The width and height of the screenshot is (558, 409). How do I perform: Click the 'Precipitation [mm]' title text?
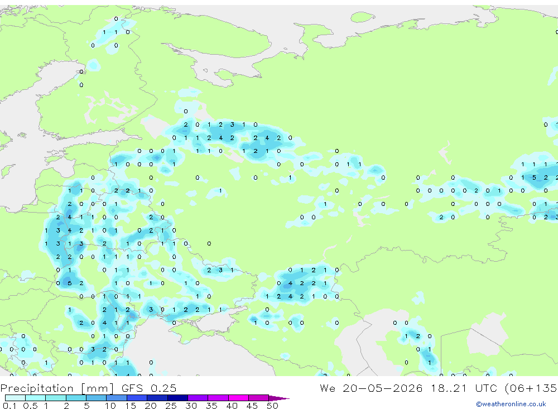[57, 388]
